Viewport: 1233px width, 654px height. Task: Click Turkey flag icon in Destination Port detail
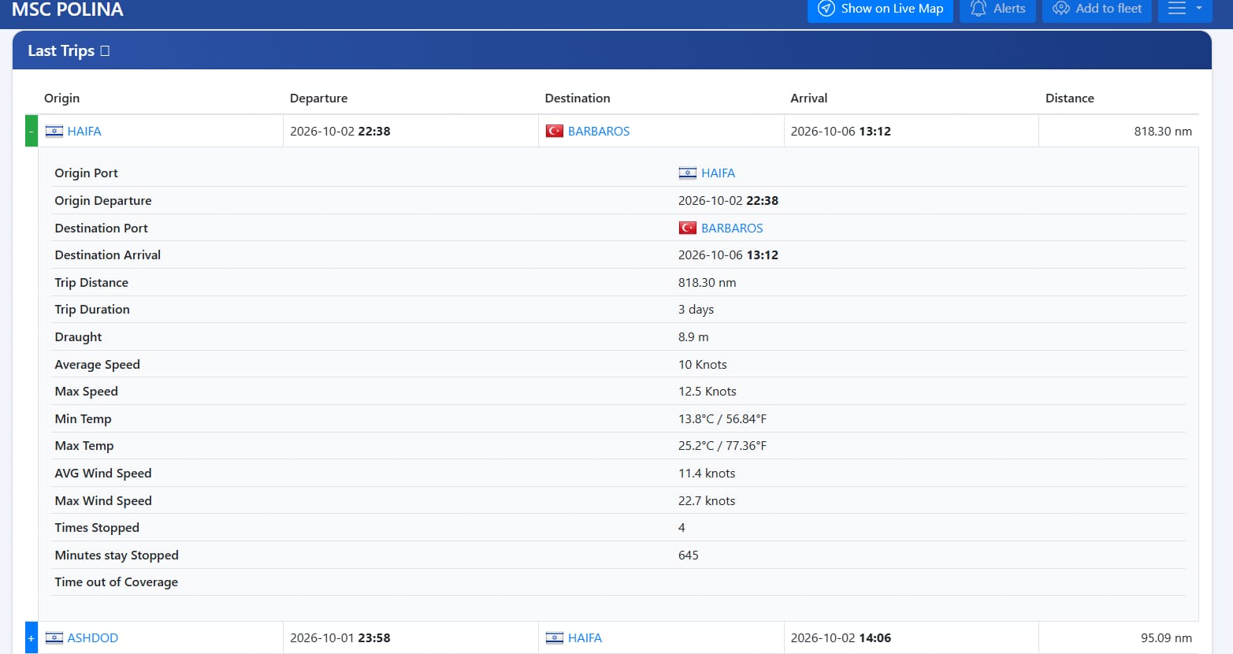(x=688, y=228)
